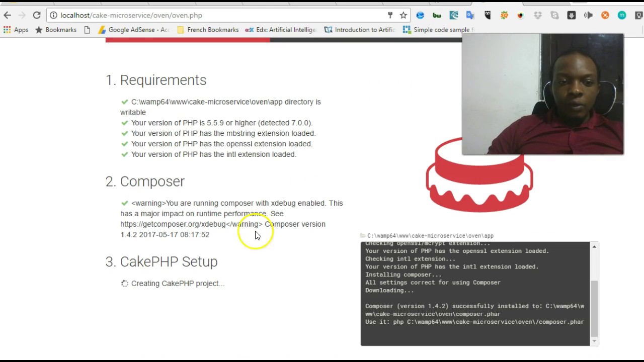
Task: Click the lightbulb extension icon
Action: pyautogui.click(x=639, y=16)
